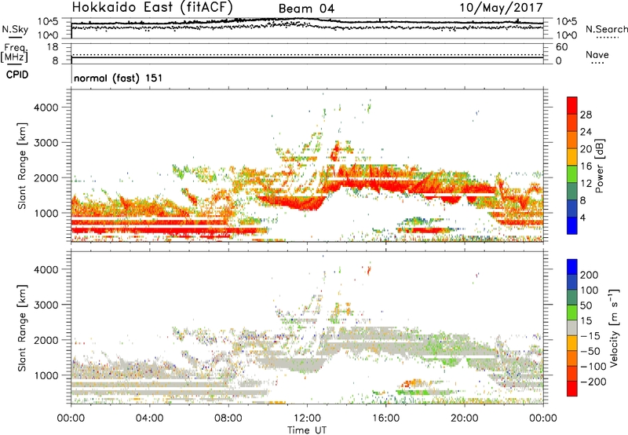Click the "100" velocity colorbar value
The width and height of the screenshot is (628, 435).
click(590, 291)
